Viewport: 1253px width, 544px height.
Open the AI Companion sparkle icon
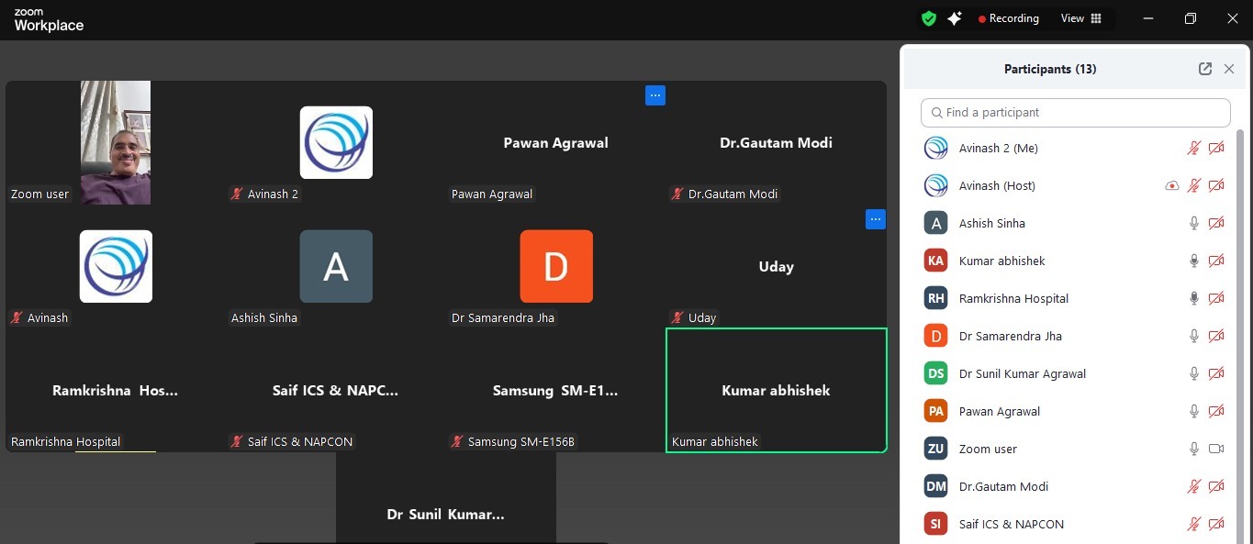955,18
